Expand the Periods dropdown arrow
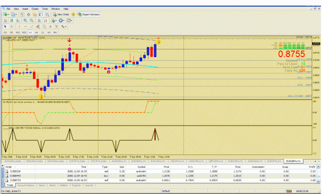This screenshot has height=194, width=322. (x=64, y=21)
